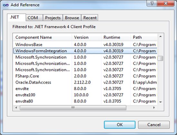Open the Projects tab
This screenshot has width=177, height=135.
(53, 18)
